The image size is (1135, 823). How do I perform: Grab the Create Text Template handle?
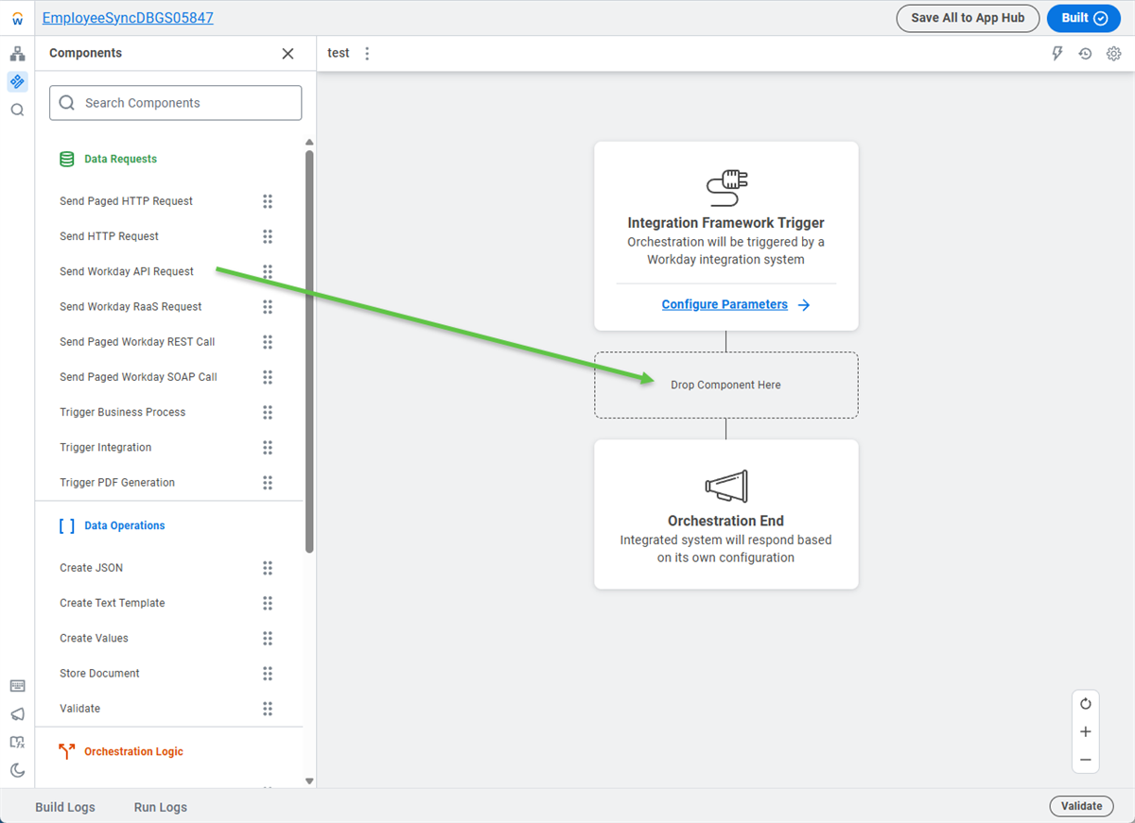click(x=268, y=603)
